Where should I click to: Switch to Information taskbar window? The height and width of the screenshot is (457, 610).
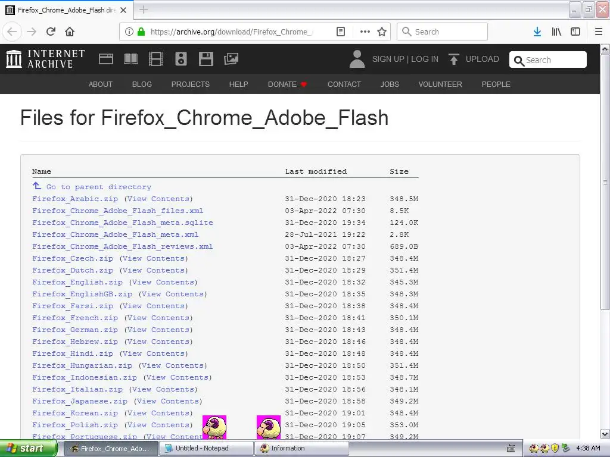302,449
